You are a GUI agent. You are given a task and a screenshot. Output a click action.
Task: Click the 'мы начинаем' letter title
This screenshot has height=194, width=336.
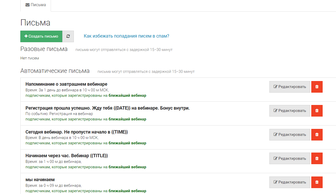tap(40, 180)
